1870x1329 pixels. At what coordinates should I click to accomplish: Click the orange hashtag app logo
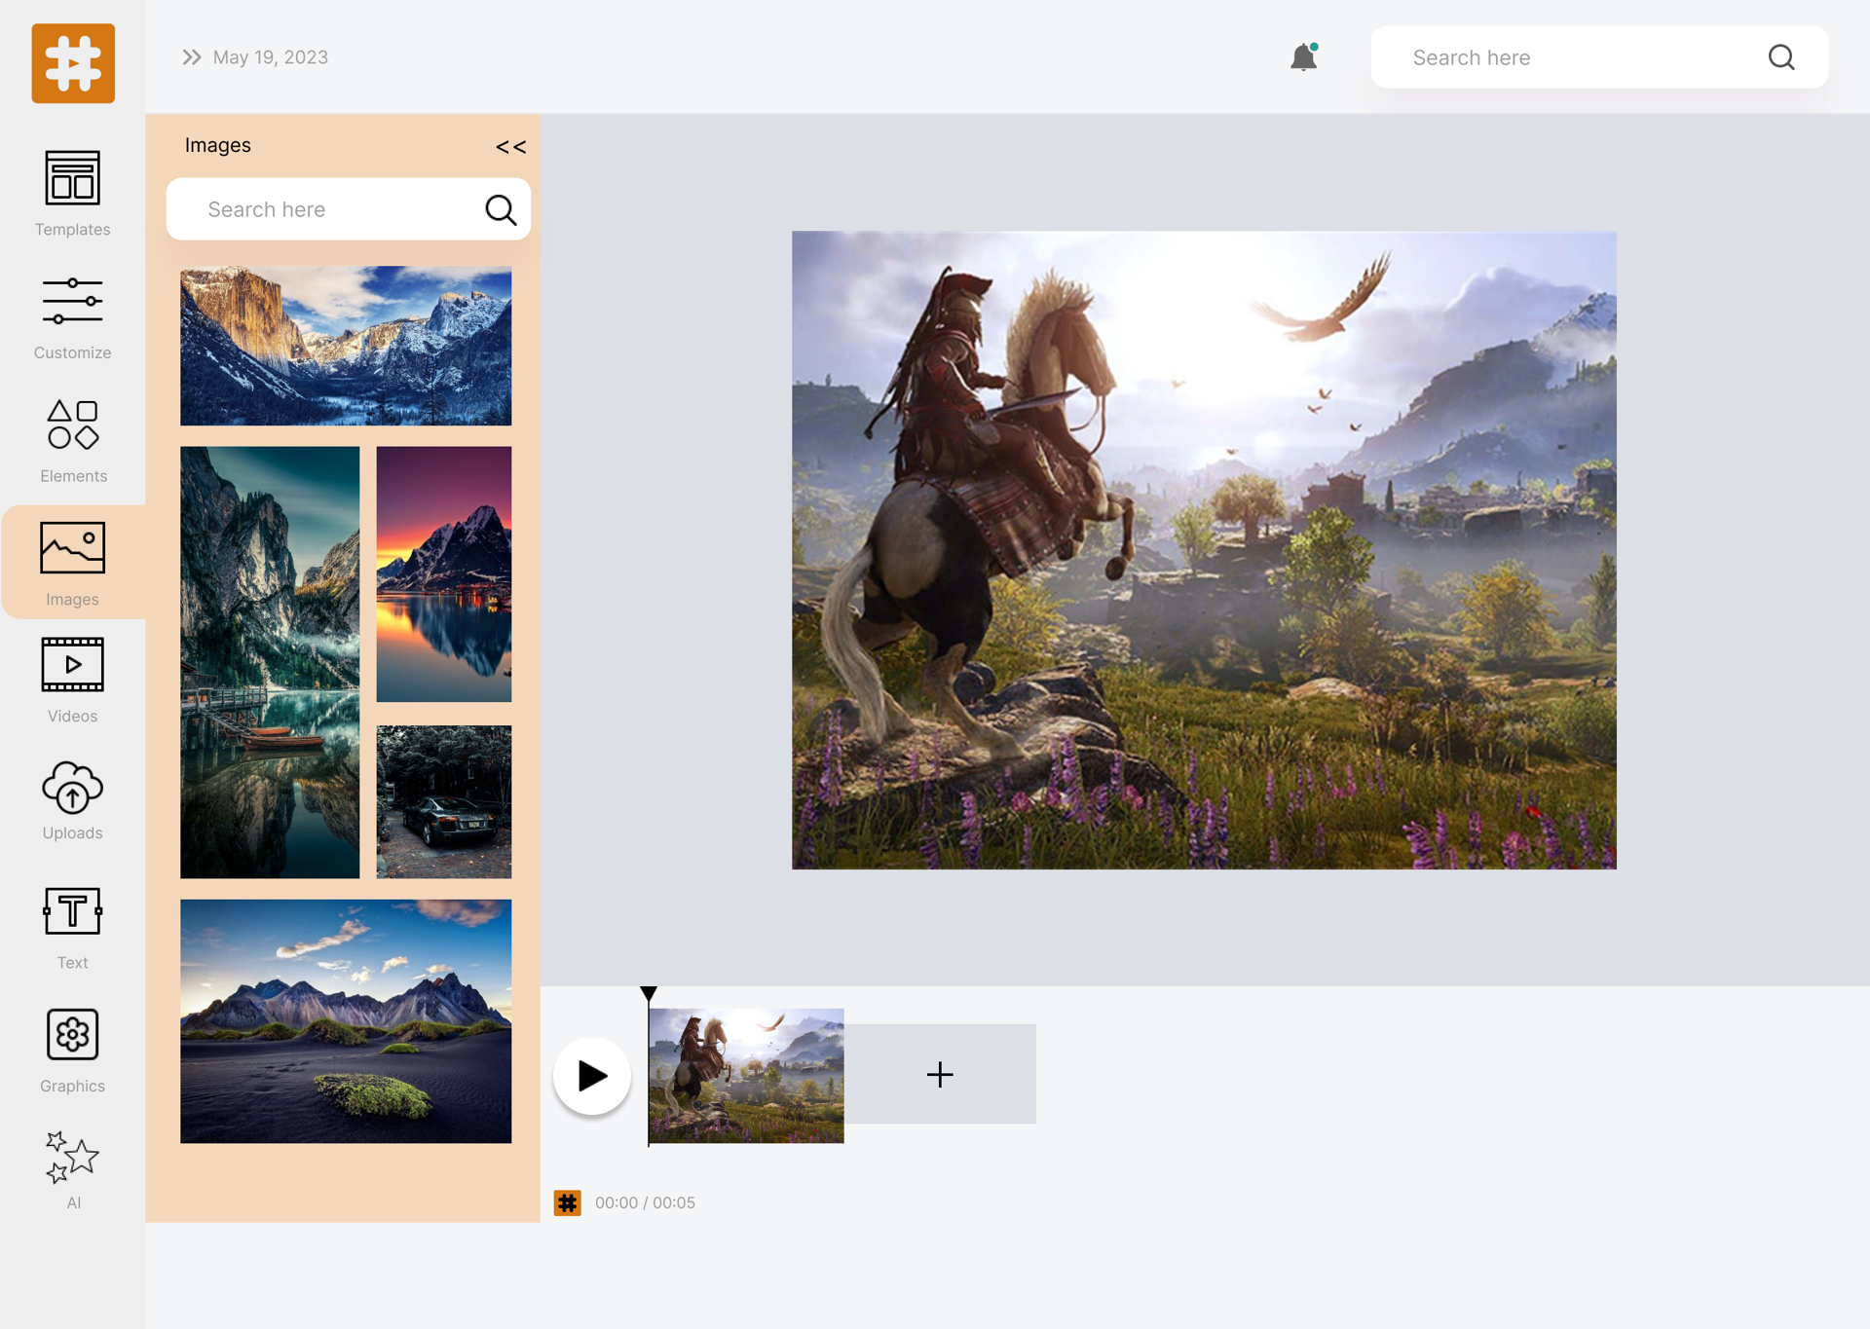(73, 63)
